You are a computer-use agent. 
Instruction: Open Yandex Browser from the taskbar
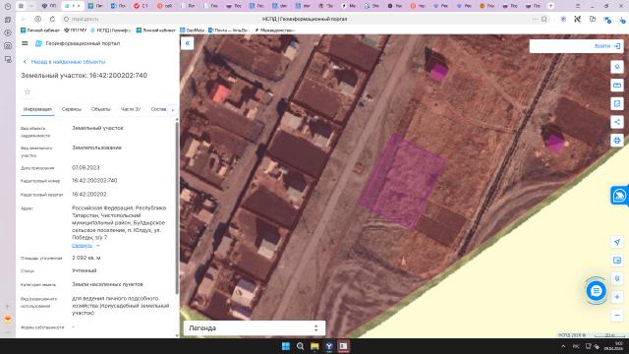329,346
